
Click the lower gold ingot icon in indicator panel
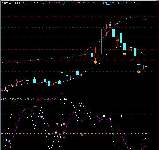pyautogui.click(x=10, y=147)
